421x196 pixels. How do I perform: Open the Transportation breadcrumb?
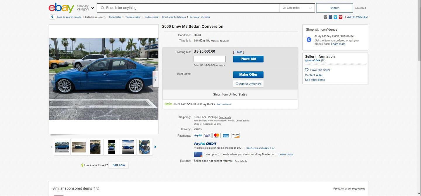tap(133, 17)
